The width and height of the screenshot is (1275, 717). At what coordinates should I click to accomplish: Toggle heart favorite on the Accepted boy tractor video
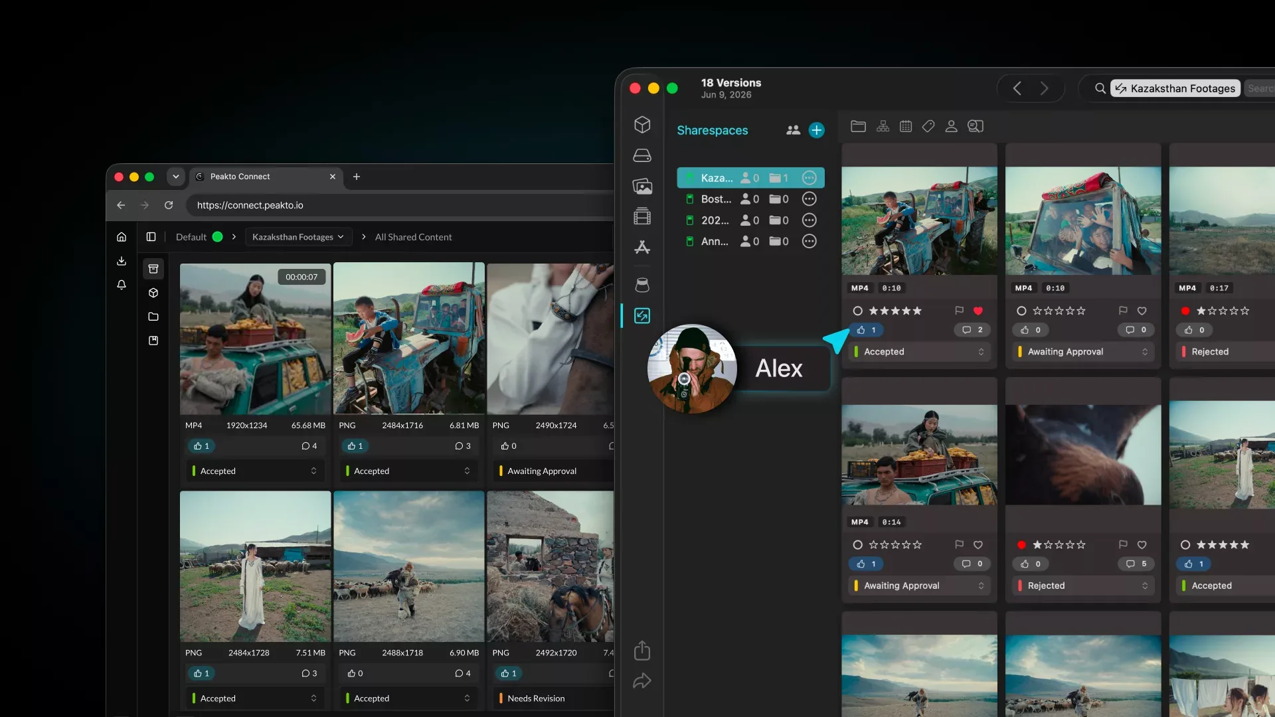pos(978,311)
